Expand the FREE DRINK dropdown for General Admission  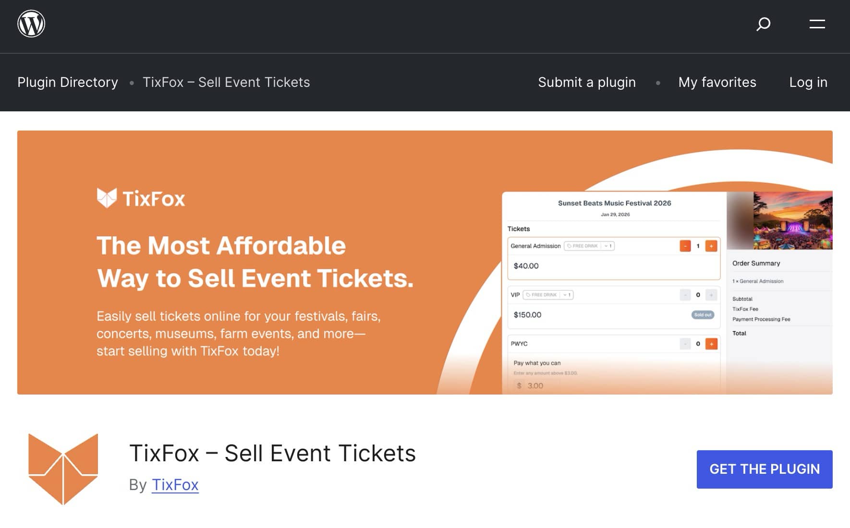coord(606,245)
